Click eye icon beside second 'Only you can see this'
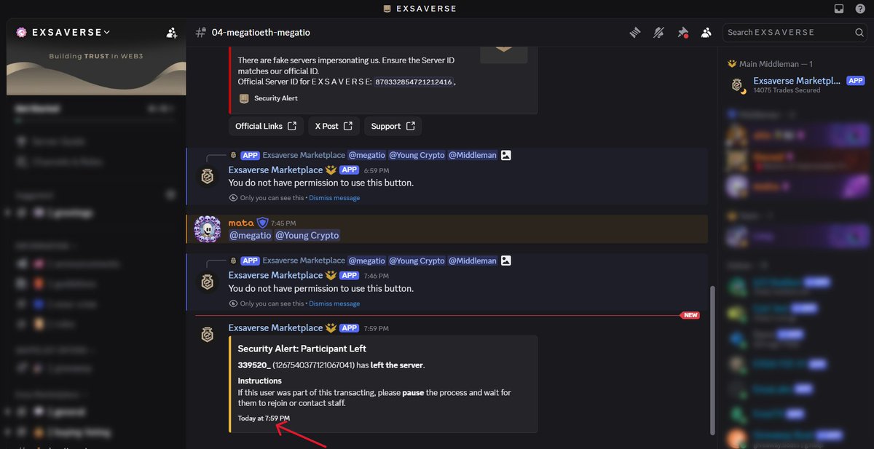 pyautogui.click(x=234, y=303)
